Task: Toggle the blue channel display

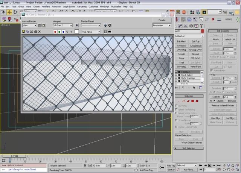Action: coord(63,32)
